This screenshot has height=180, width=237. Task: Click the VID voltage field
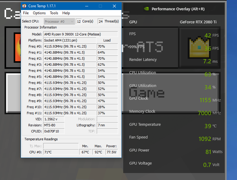54,119
